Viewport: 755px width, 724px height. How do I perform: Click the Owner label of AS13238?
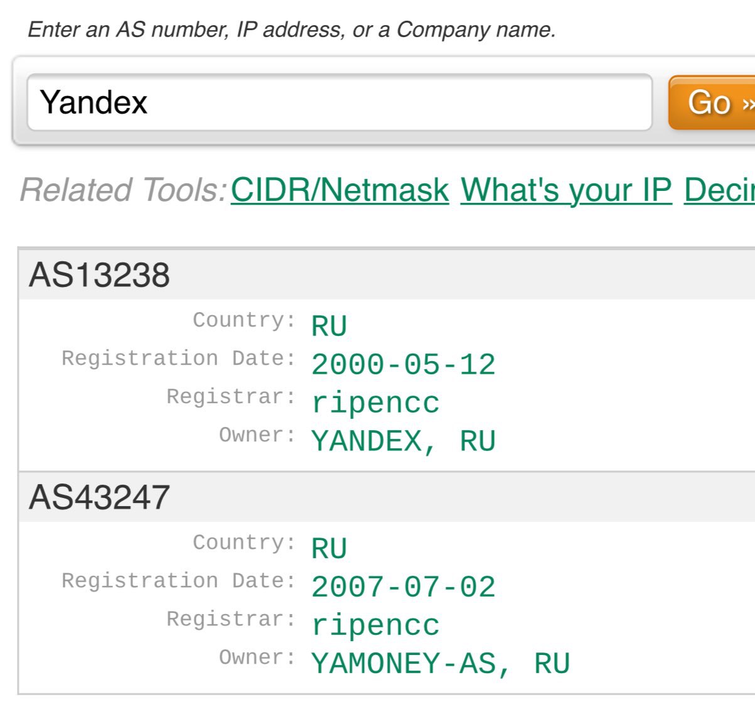pos(257,435)
